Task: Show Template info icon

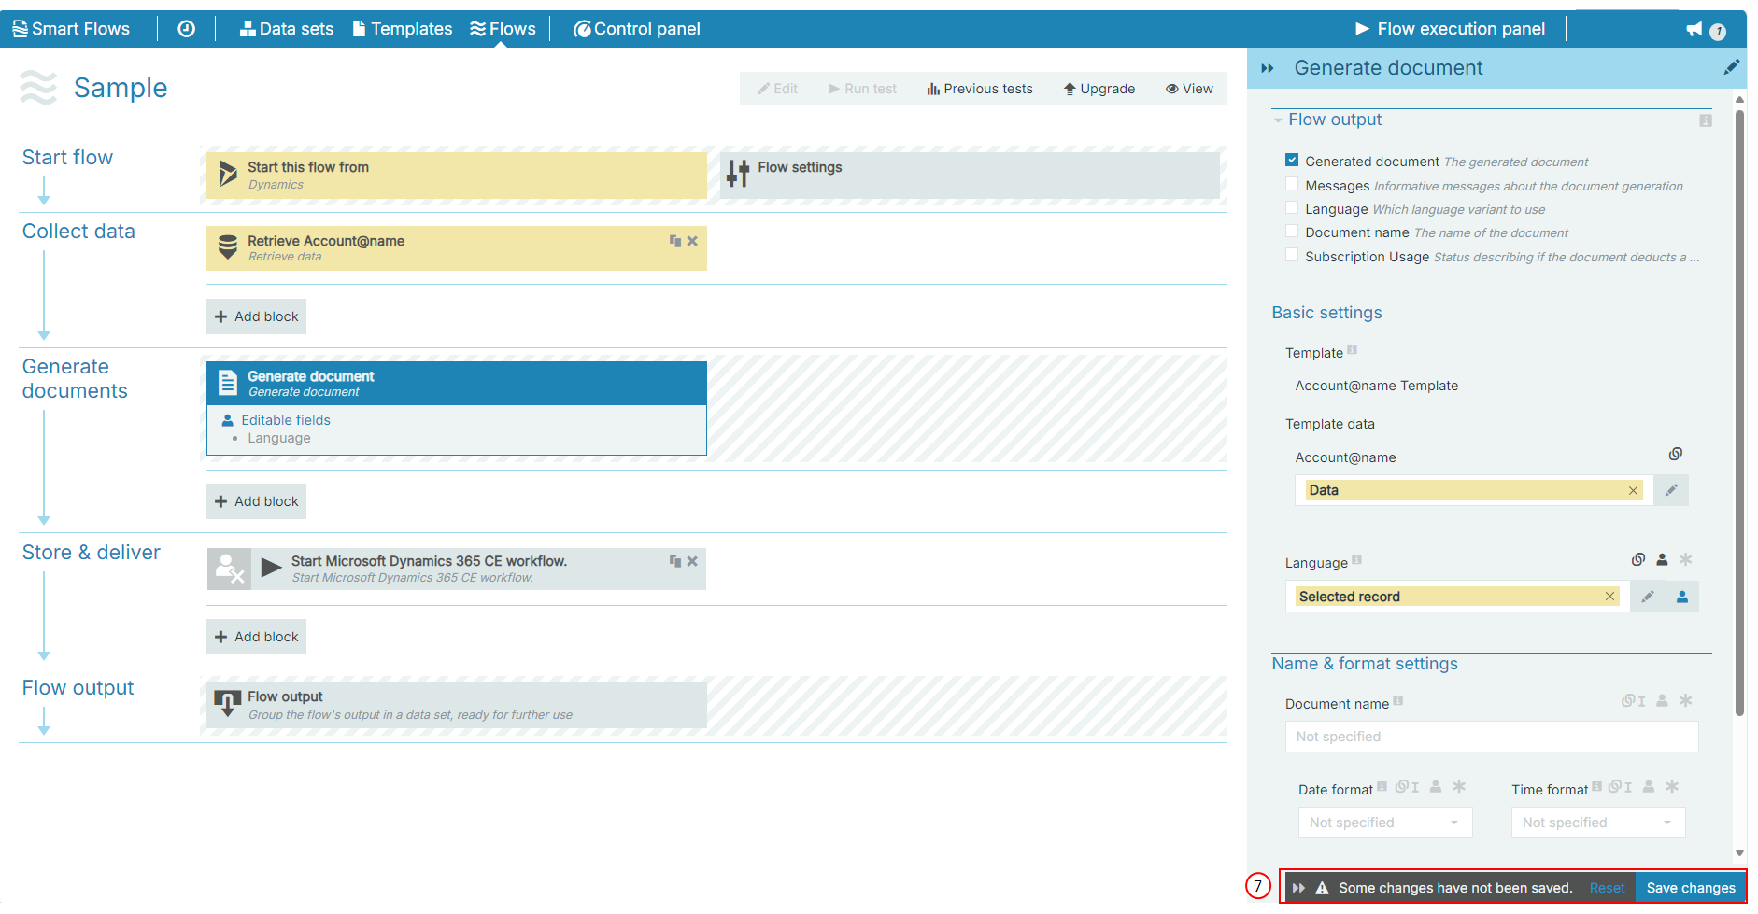Action: point(1352,350)
